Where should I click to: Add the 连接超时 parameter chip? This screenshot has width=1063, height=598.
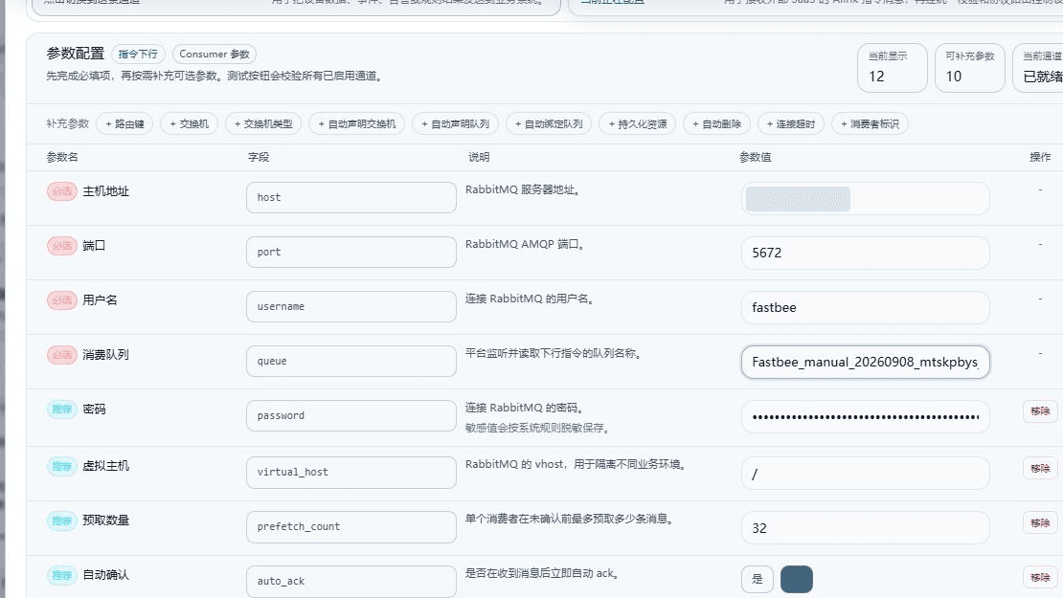(x=790, y=124)
